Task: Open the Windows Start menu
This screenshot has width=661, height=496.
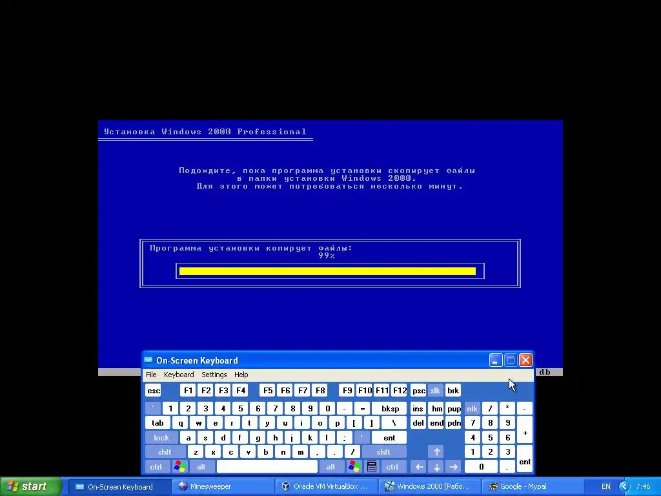Action: click(x=31, y=486)
